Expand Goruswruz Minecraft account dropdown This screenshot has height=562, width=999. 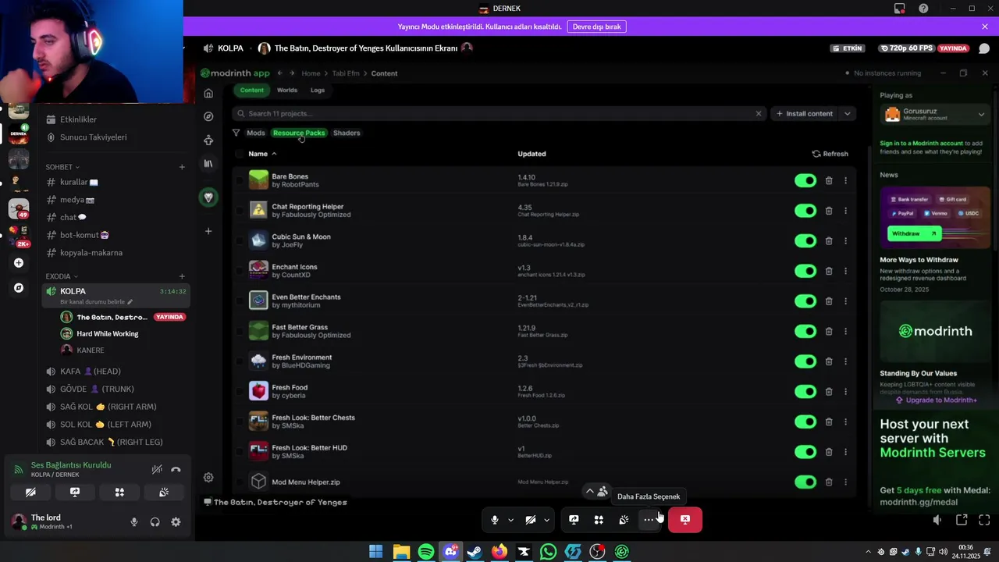[981, 115]
